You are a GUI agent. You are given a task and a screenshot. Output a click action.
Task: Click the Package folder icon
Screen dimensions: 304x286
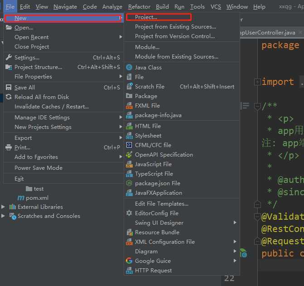(129, 96)
